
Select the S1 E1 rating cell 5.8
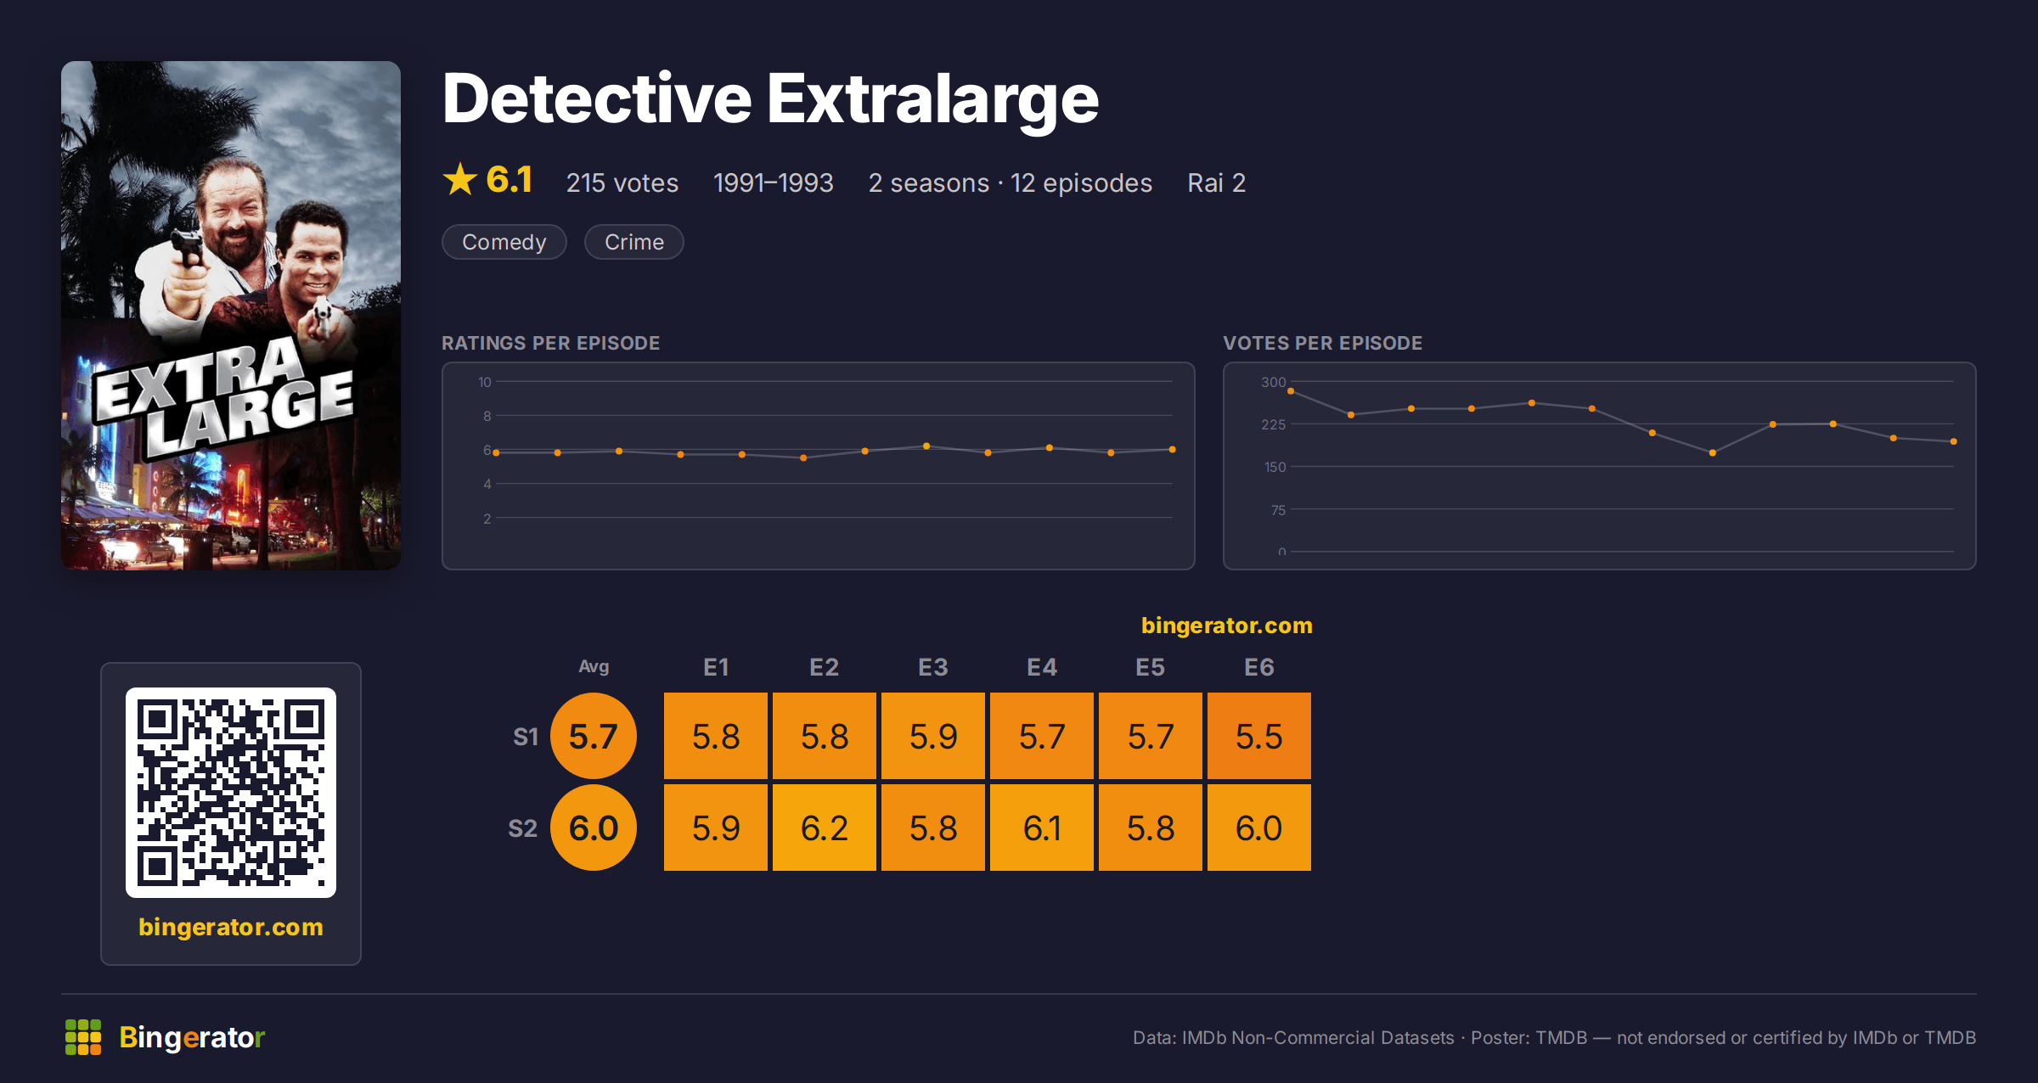point(716,736)
